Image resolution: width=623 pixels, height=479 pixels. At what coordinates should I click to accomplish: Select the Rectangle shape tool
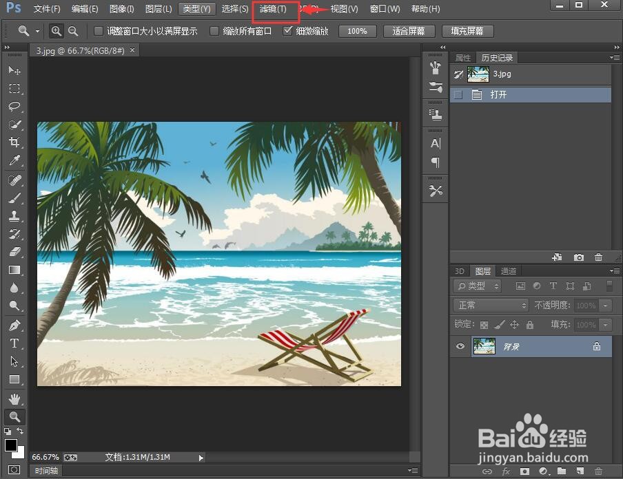tap(14, 379)
